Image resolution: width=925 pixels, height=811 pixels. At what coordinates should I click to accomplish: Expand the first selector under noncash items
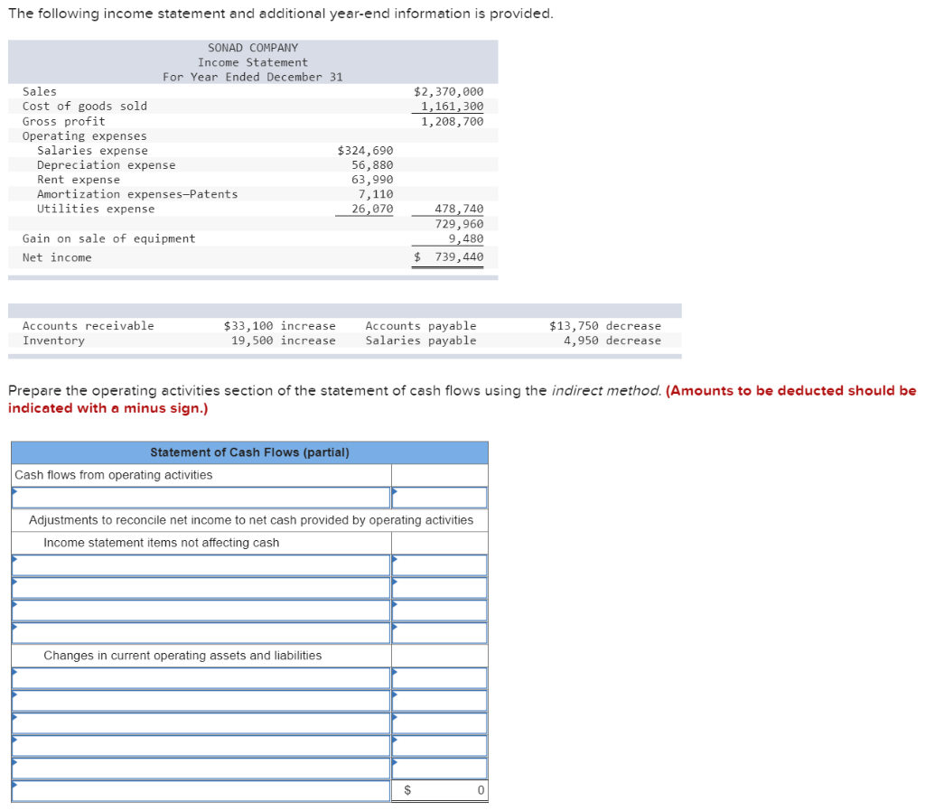click(199, 564)
